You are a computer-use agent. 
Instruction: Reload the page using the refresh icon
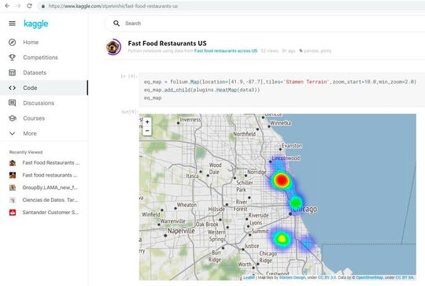tap(30, 6)
